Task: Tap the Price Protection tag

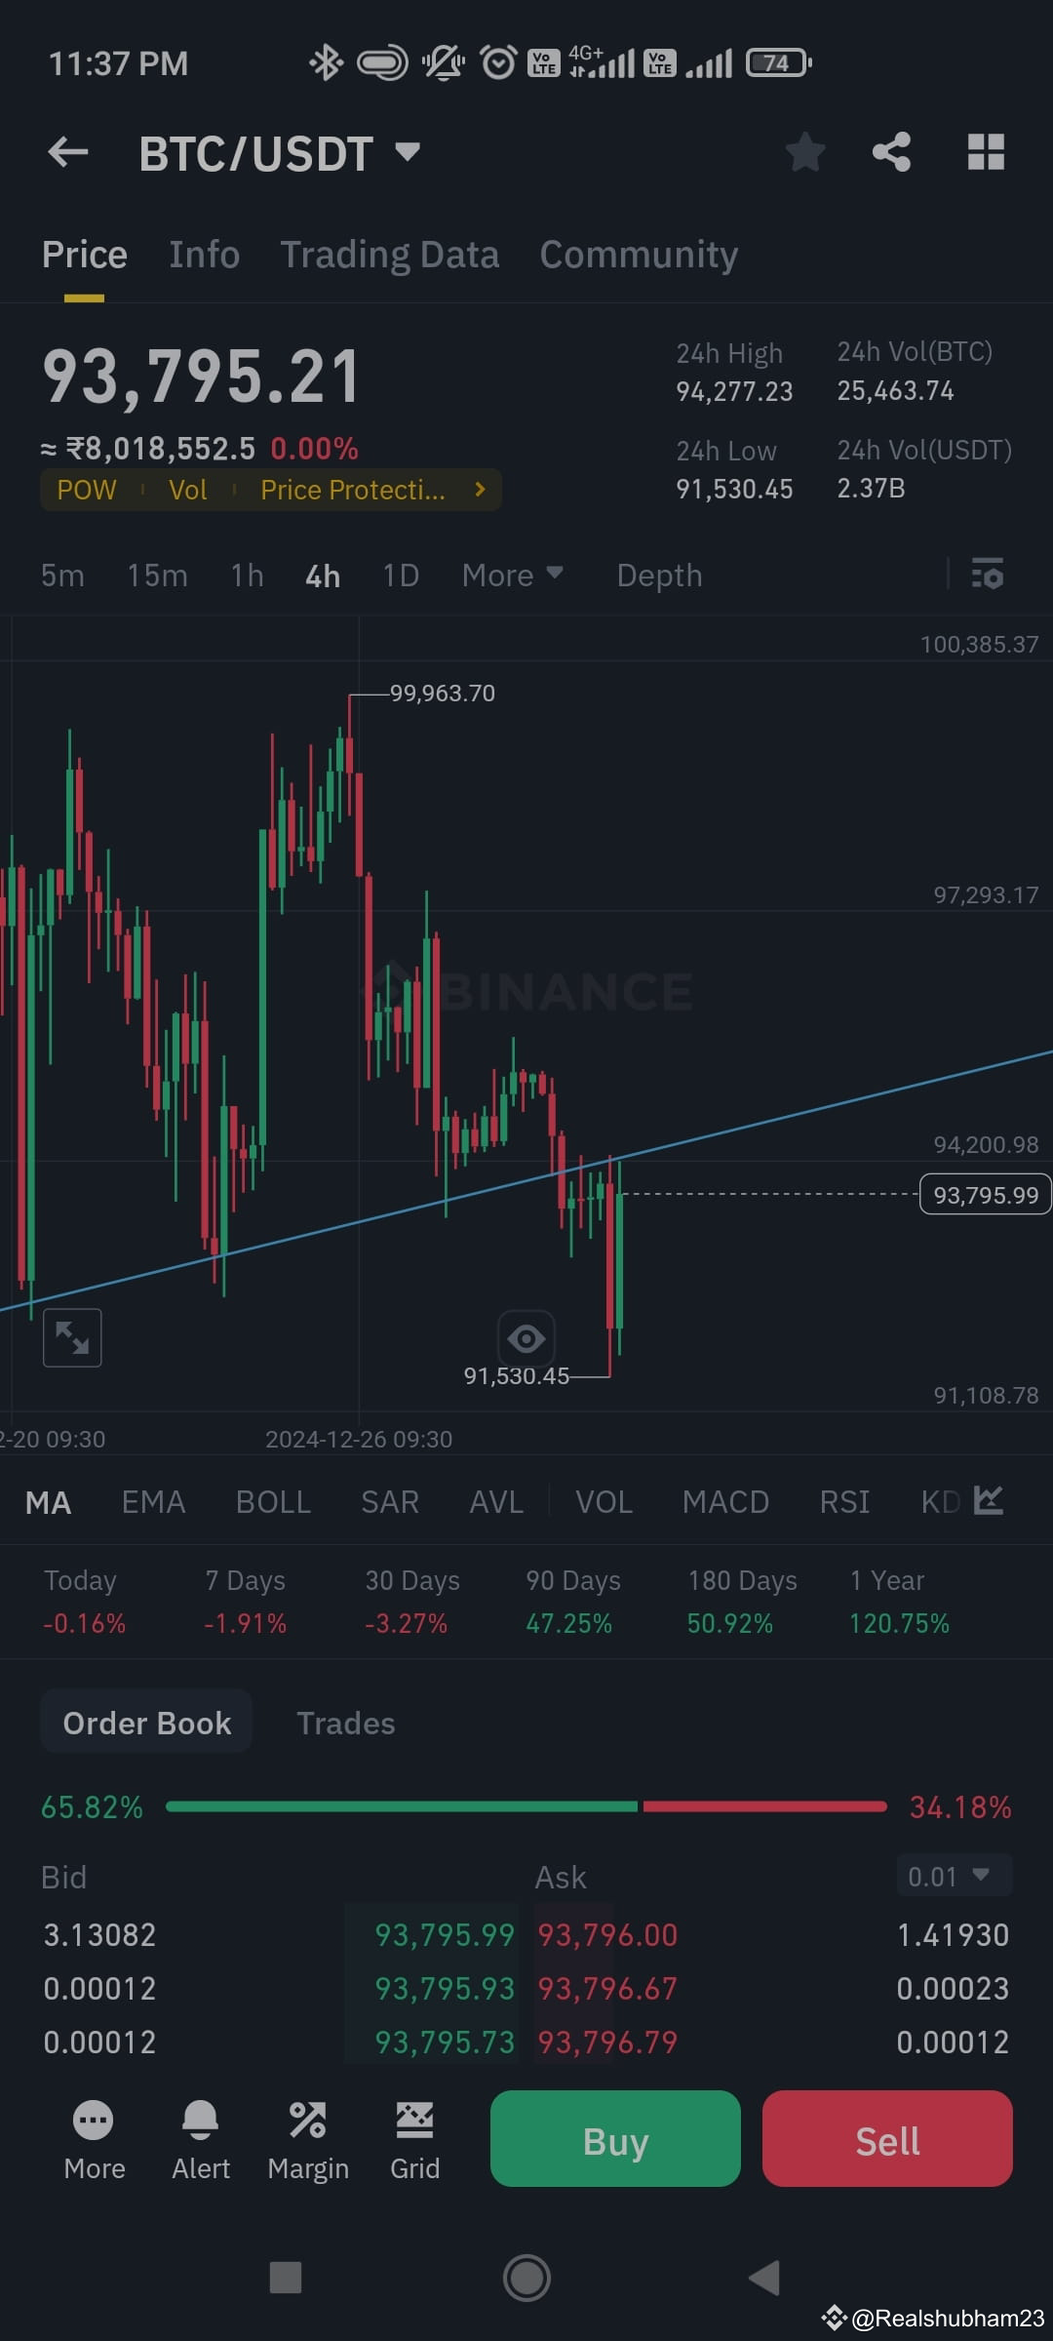Action: click(353, 490)
